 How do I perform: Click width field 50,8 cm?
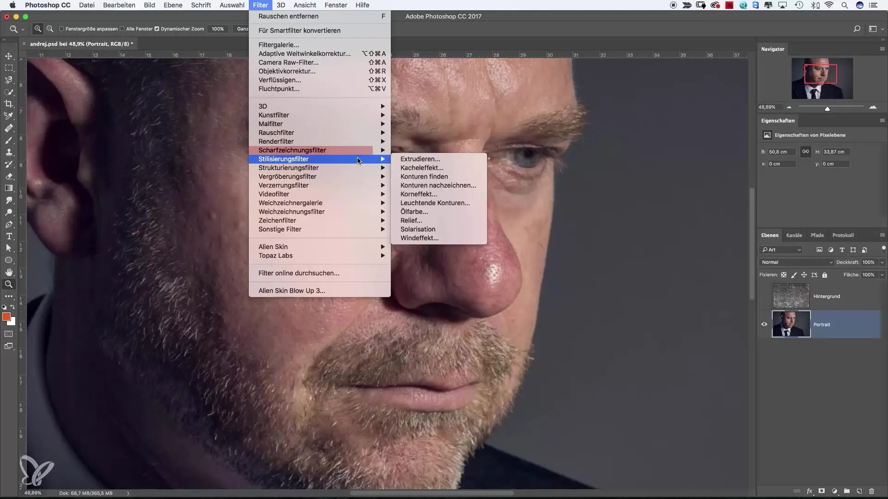782,152
